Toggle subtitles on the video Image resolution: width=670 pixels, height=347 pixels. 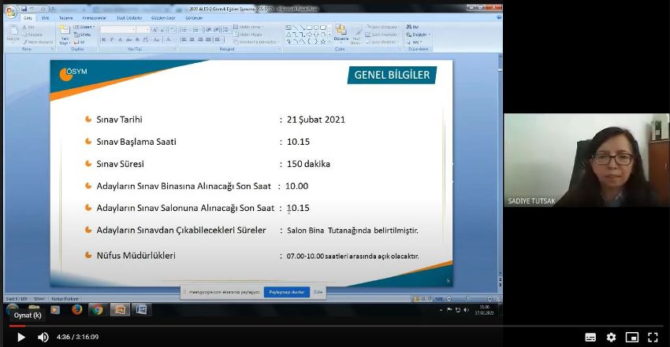click(x=590, y=337)
